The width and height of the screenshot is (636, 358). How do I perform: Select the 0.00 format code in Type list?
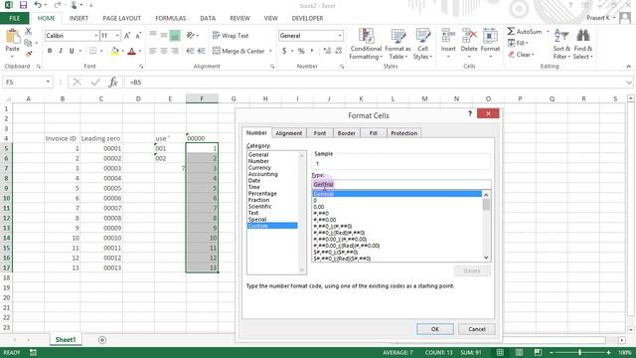[319, 207]
